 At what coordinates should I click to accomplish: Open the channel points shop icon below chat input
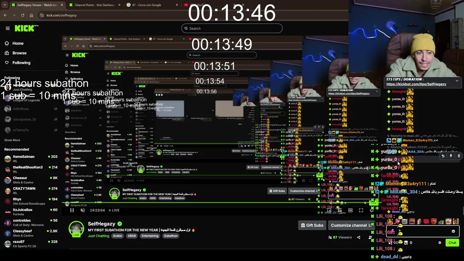point(406,243)
